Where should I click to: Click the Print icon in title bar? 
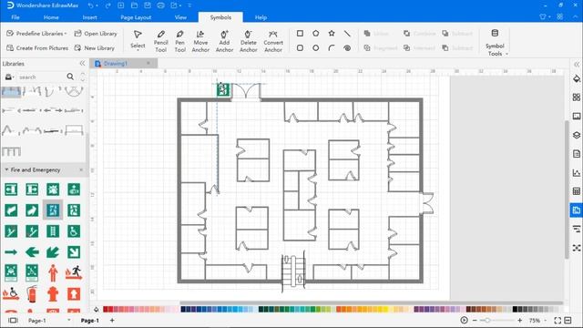[160, 5]
